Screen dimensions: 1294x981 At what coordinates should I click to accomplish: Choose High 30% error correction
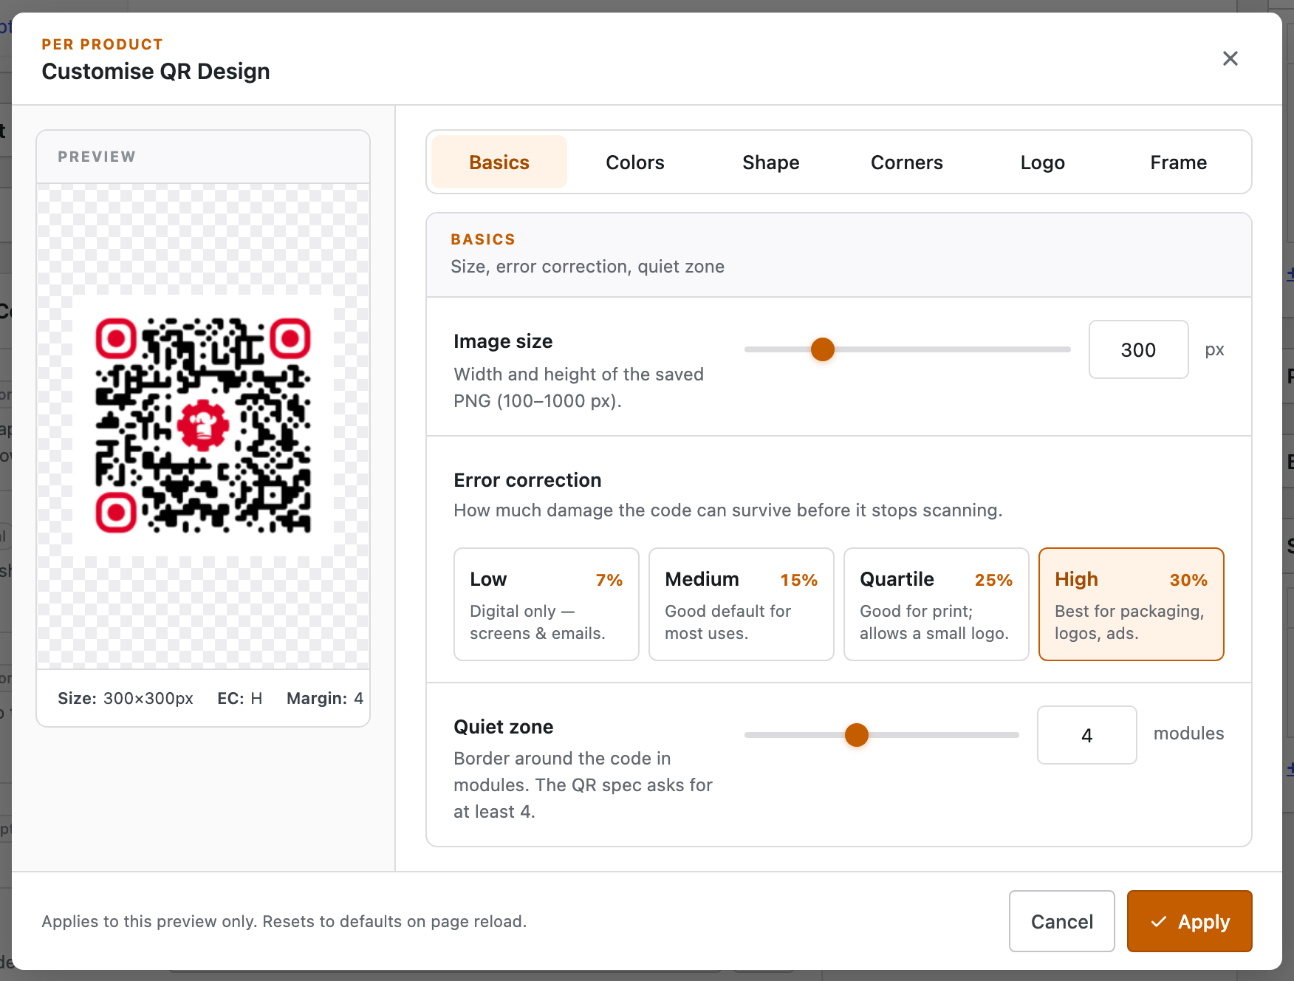[x=1132, y=604]
